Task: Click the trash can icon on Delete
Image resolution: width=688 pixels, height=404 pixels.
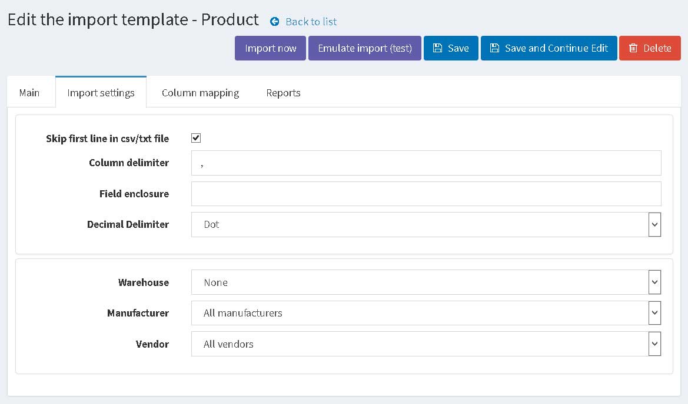Action: tap(633, 48)
